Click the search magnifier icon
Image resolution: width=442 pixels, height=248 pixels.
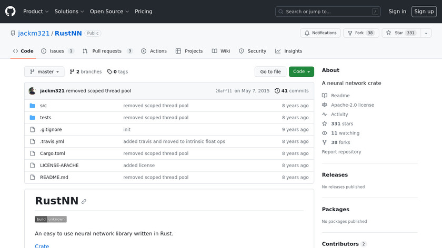(x=281, y=12)
